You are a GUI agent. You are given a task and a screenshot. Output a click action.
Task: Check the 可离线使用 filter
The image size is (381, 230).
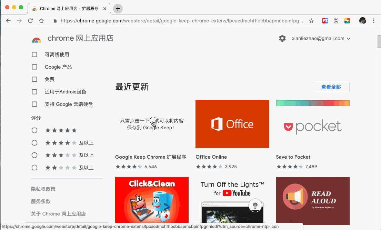click(x=34, y=54)
